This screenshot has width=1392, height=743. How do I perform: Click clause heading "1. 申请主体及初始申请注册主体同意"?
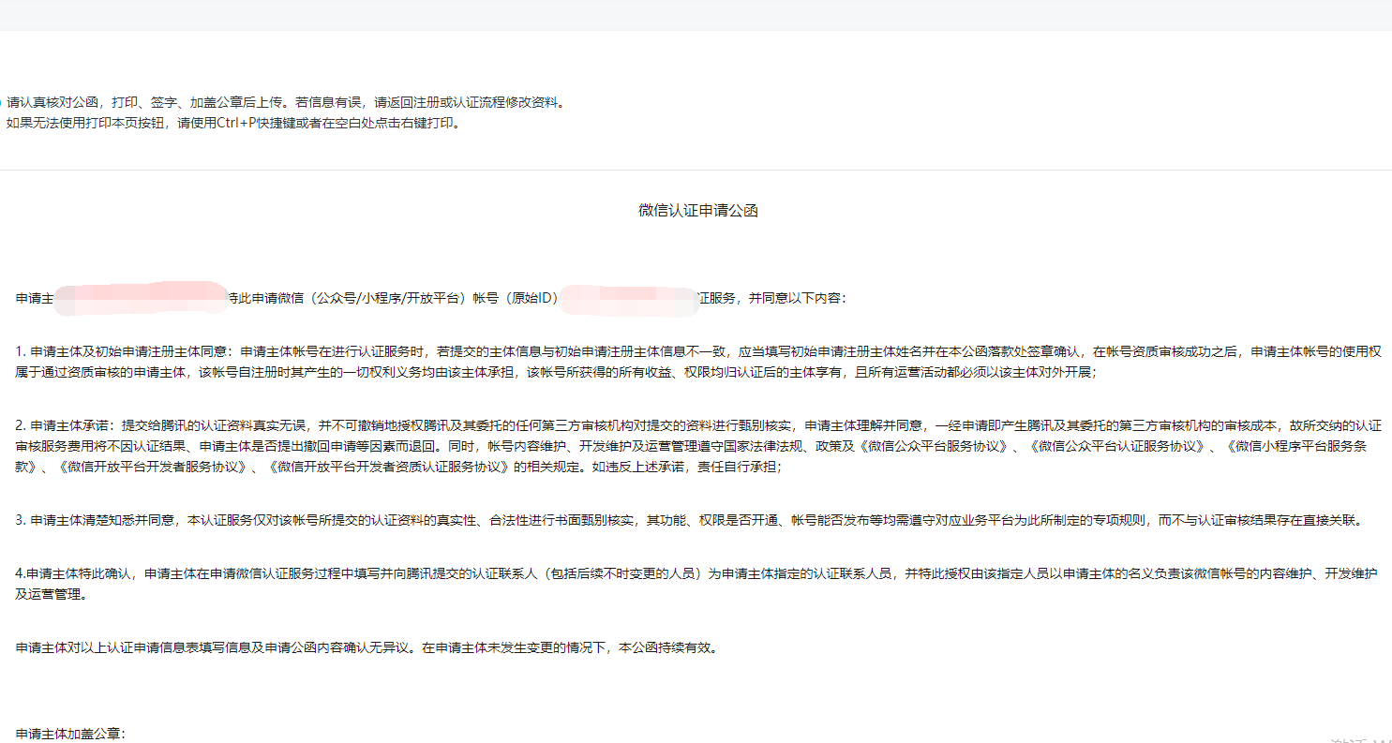(124, 352)
